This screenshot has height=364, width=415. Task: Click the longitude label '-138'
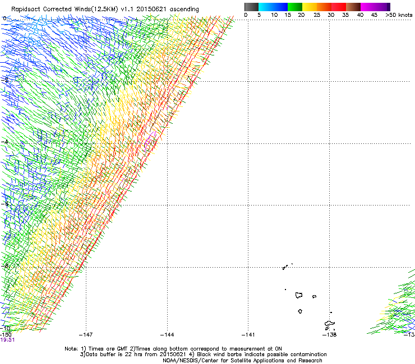(330, 335)
